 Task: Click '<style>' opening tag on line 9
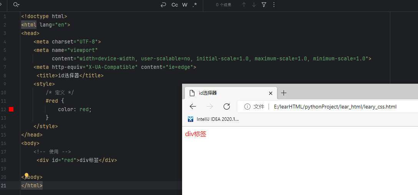[44, 84]
